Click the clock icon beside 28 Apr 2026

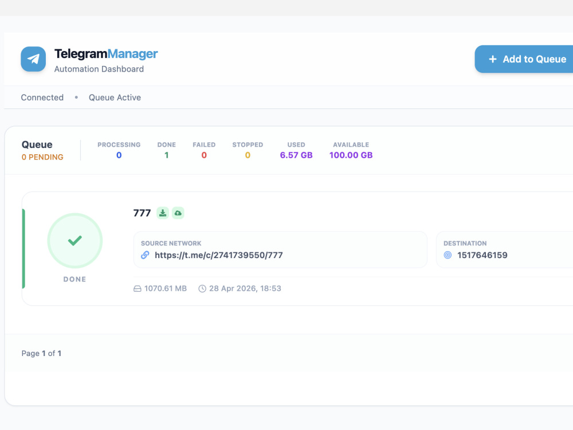[202, 288]
